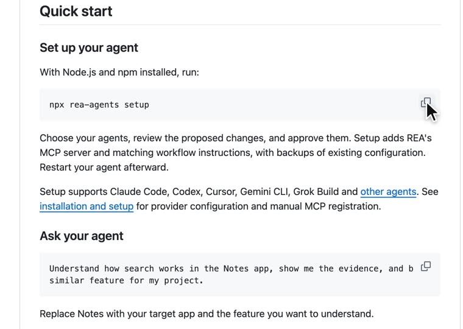
Task: Click the 'npx rea-agents setup' code text
Action: (x=99, y=105)
